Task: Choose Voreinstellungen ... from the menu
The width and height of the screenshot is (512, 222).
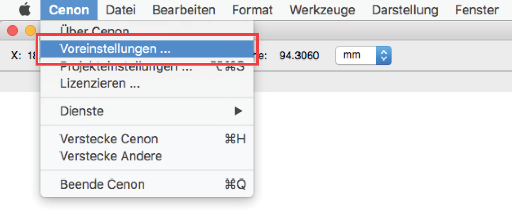Action: pos(147,49)
